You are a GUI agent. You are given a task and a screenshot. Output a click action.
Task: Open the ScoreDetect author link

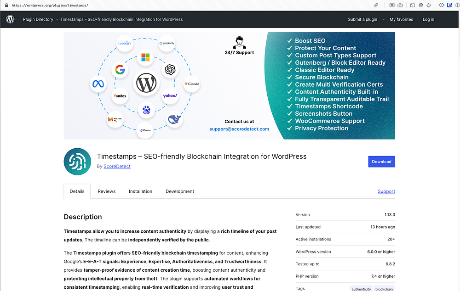tap(117, 166)
